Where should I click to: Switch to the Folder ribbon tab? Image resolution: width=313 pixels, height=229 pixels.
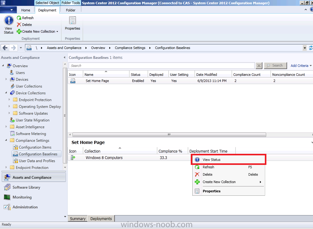(x=71, y=10)
